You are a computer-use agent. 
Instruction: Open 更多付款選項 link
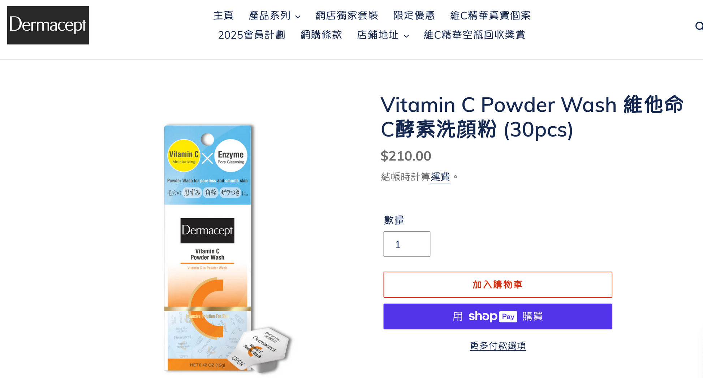[498, 346]
